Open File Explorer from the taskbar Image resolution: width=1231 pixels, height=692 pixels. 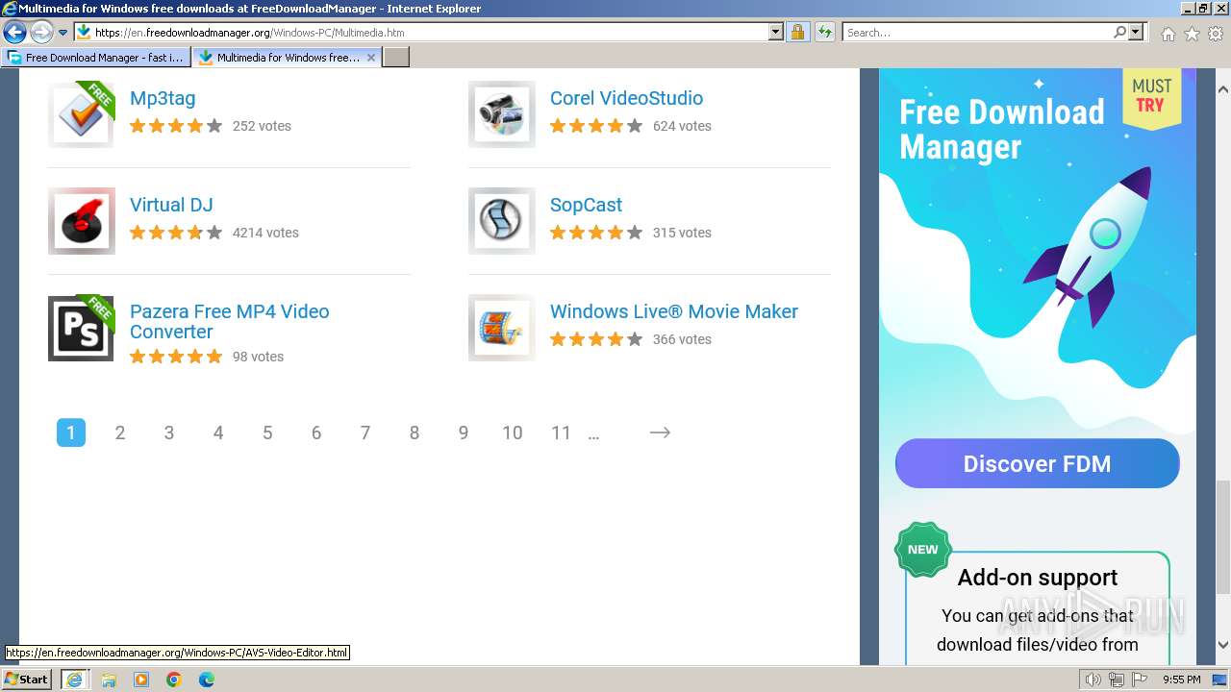point(109,680)
